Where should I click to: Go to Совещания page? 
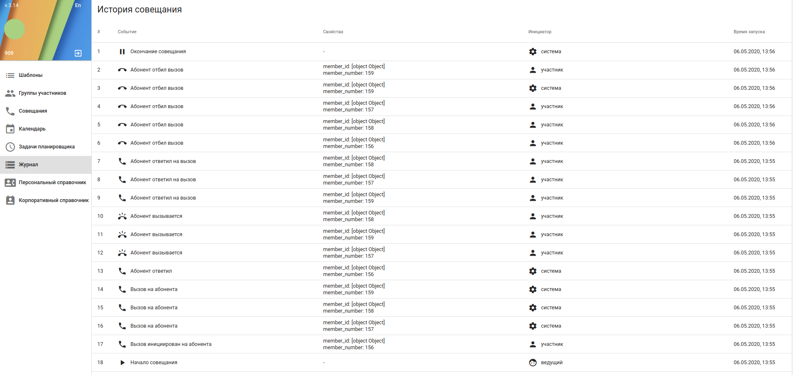(x=32, y=111)
